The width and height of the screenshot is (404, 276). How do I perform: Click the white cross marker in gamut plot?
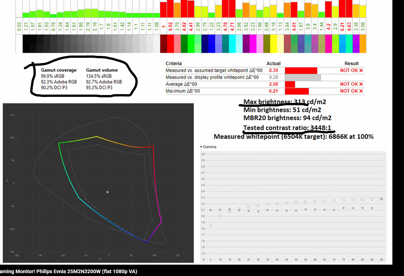[107, 192]
